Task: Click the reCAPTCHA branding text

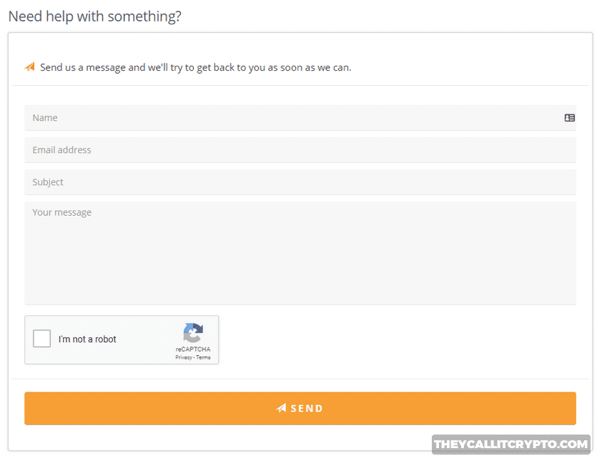Action: point(192,348)
